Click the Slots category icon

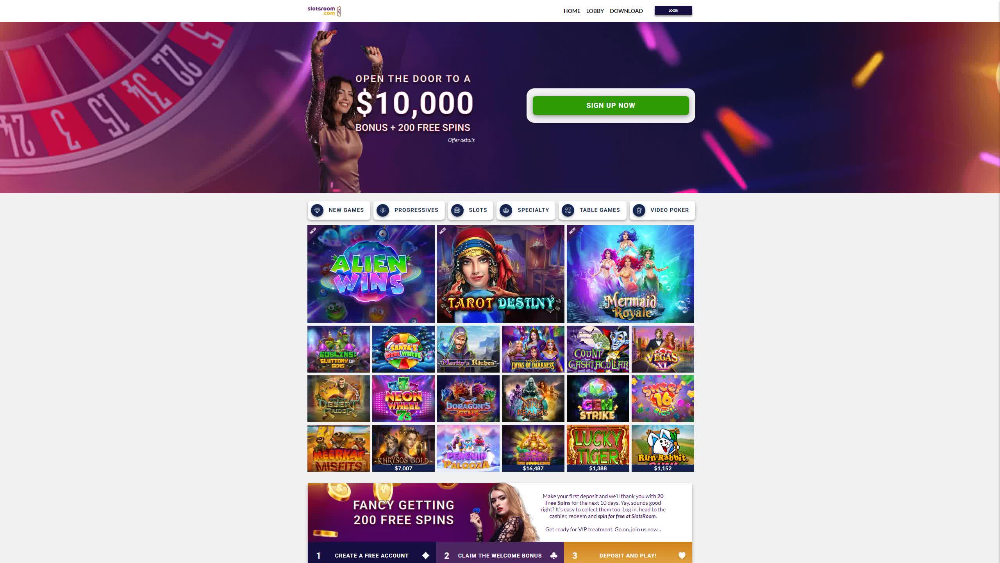point(457,210)
